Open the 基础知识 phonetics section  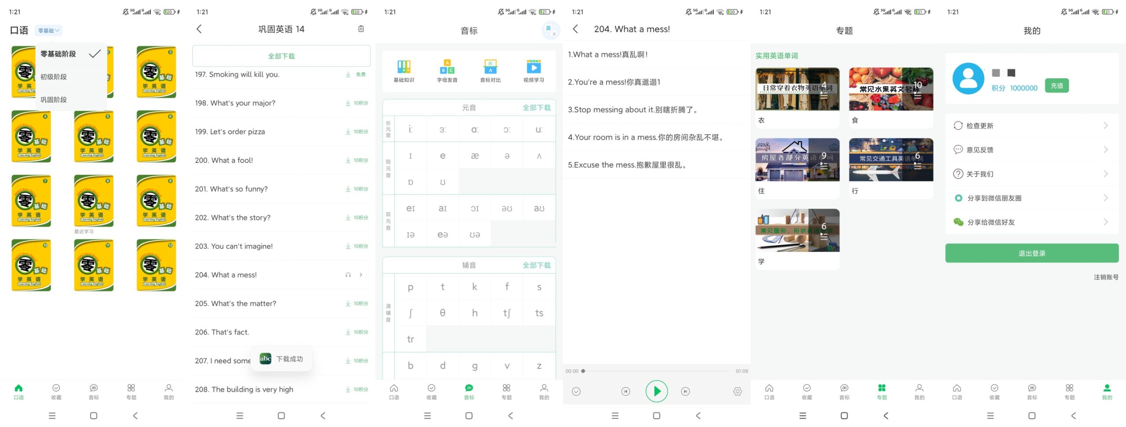(x=404, y=70)
